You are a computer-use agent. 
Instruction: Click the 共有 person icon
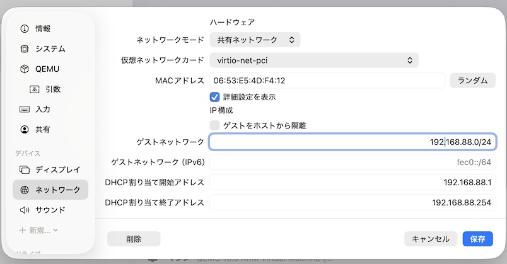click(25, 130)
